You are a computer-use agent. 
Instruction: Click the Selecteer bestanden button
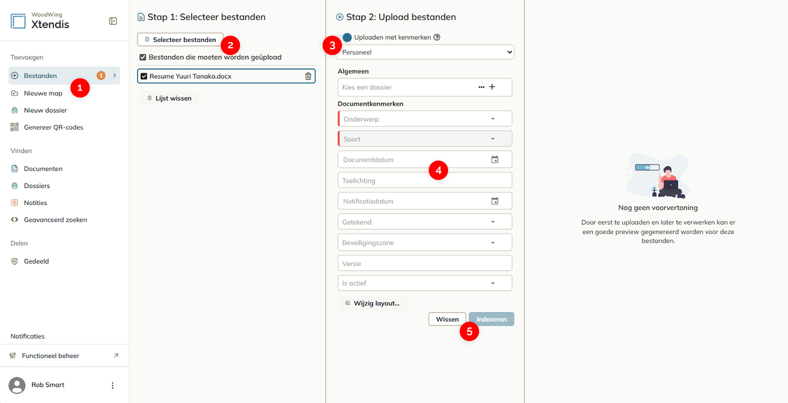[x=180, y=39]
